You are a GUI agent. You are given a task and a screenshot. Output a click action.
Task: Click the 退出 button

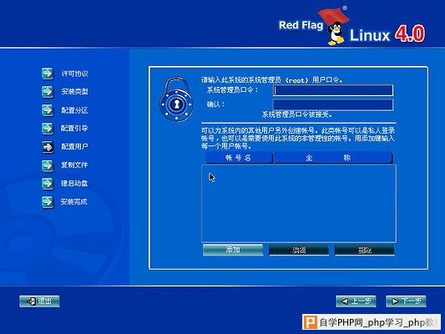tap(39, 301)
